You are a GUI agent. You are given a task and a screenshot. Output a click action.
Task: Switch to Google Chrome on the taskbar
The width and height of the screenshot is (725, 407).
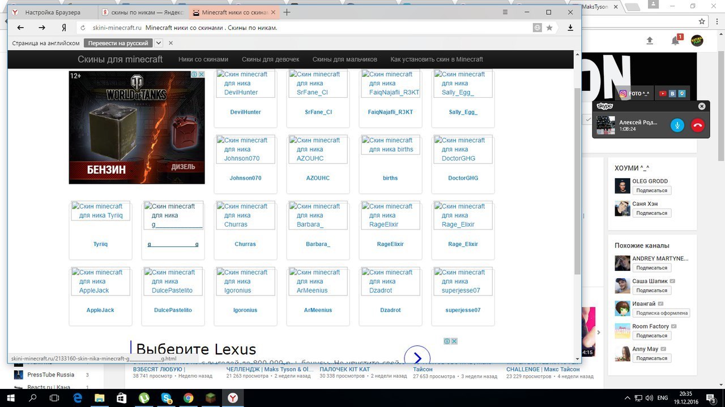(188, 398)
